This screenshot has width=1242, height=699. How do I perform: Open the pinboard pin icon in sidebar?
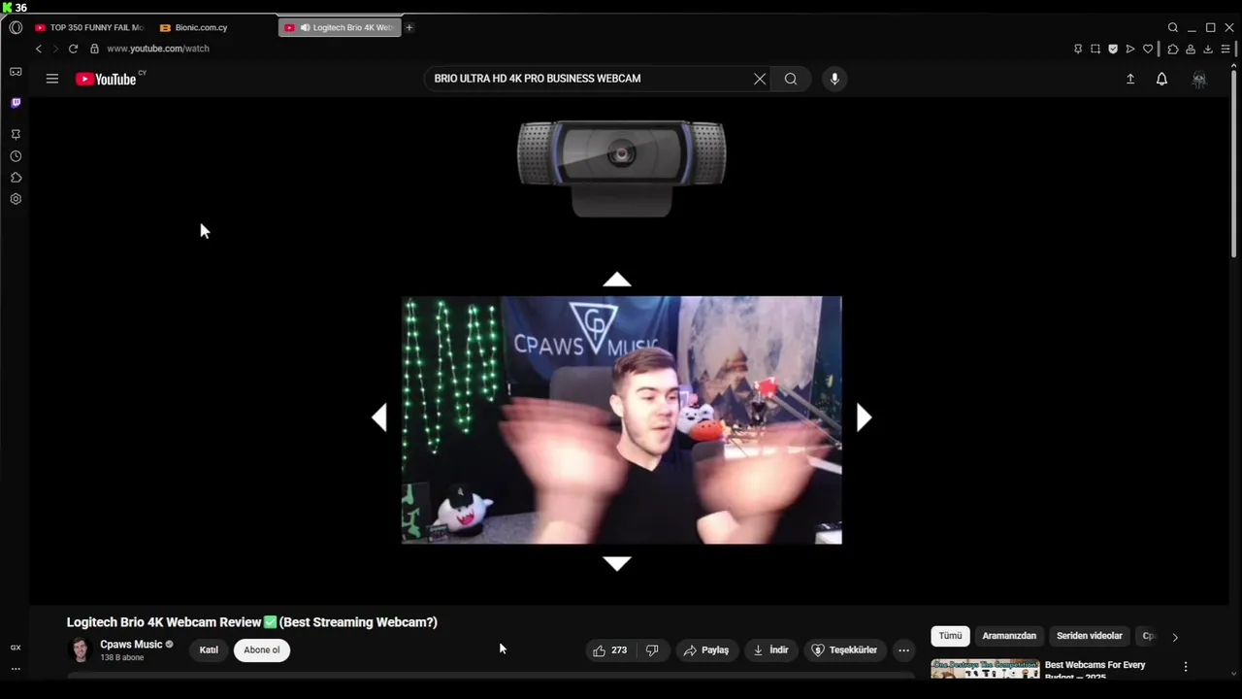(16, 135)
